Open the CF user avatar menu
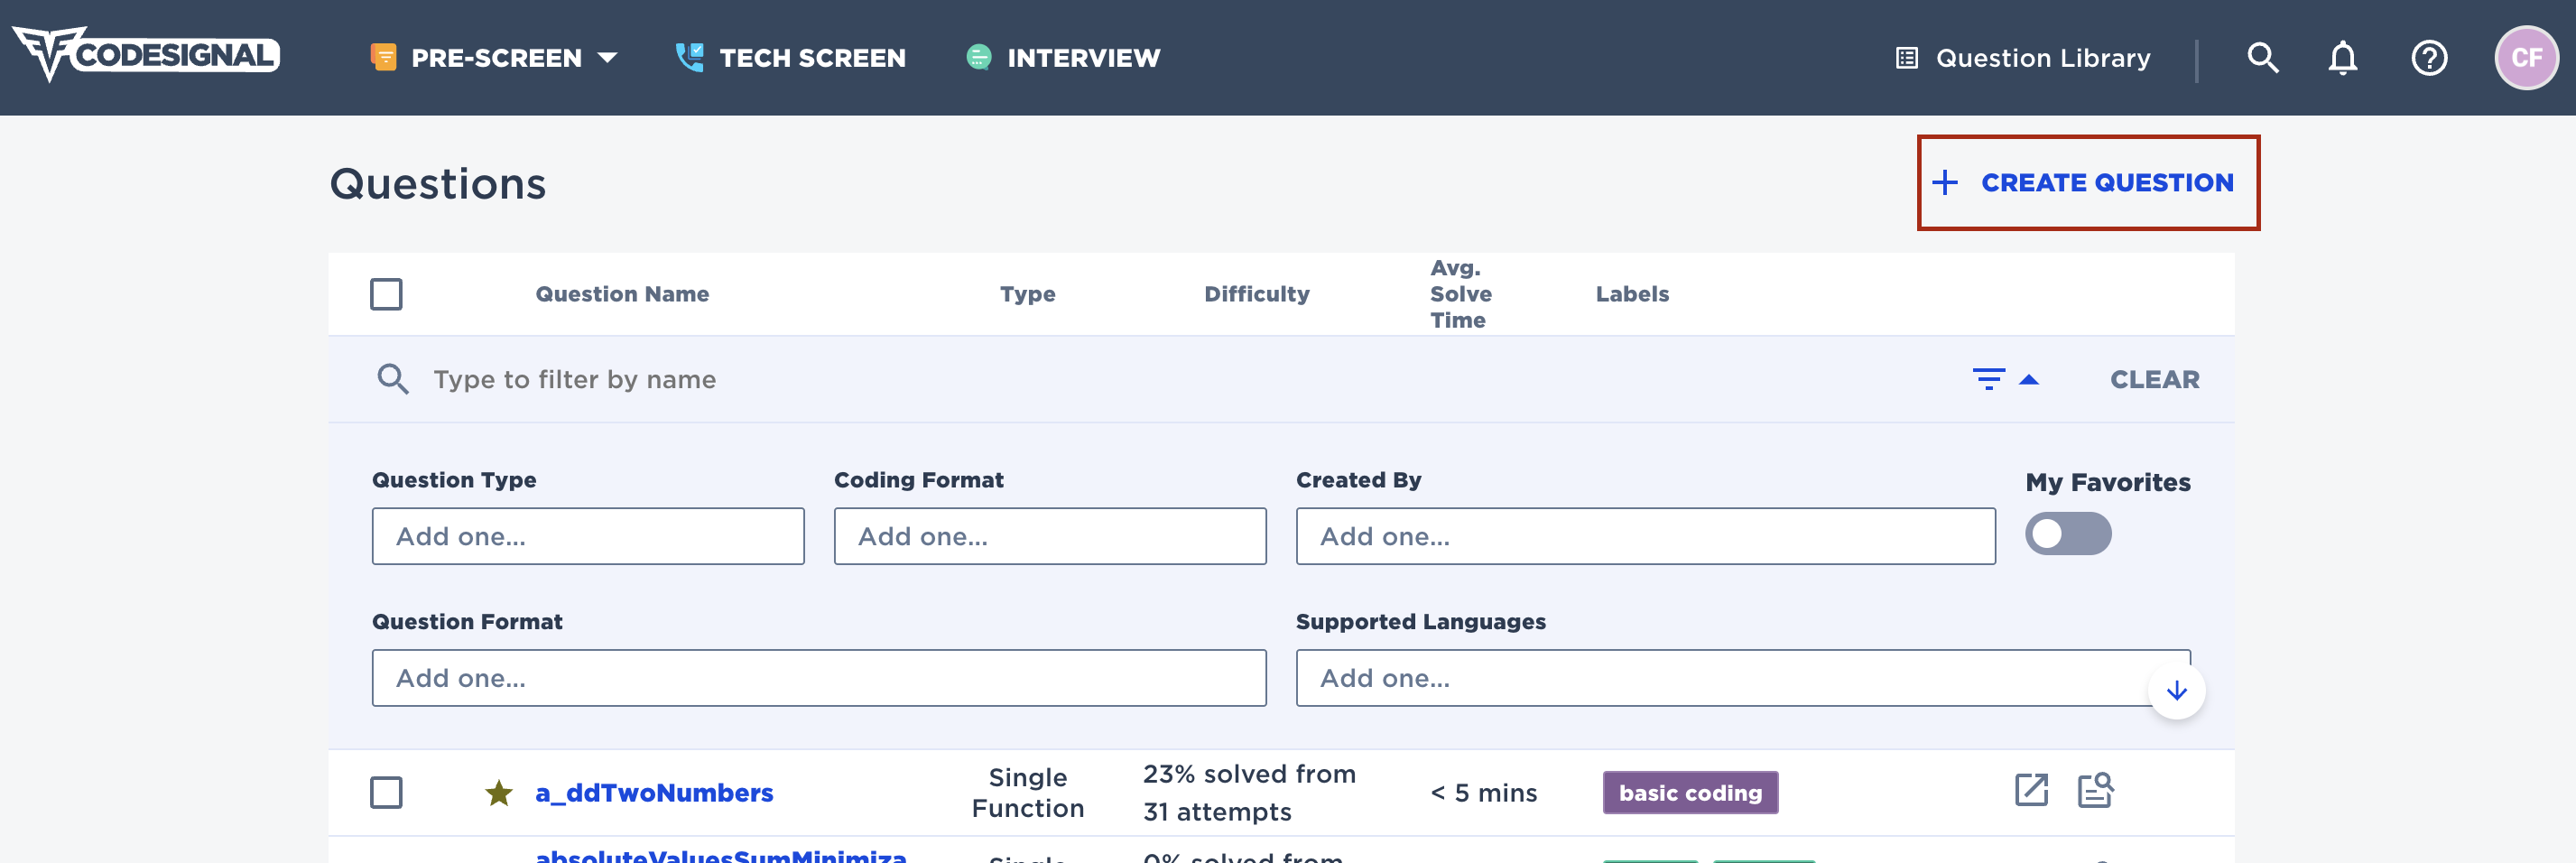 (2527, 58)
